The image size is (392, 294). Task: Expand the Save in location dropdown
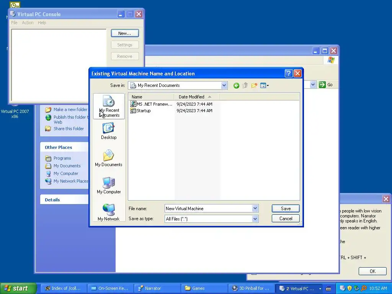224,85
